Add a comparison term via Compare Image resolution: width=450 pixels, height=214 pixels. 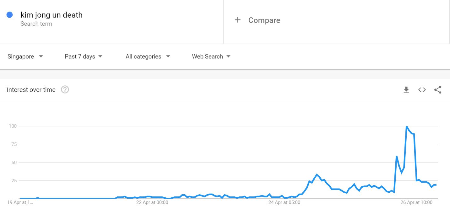pos(264,20)
